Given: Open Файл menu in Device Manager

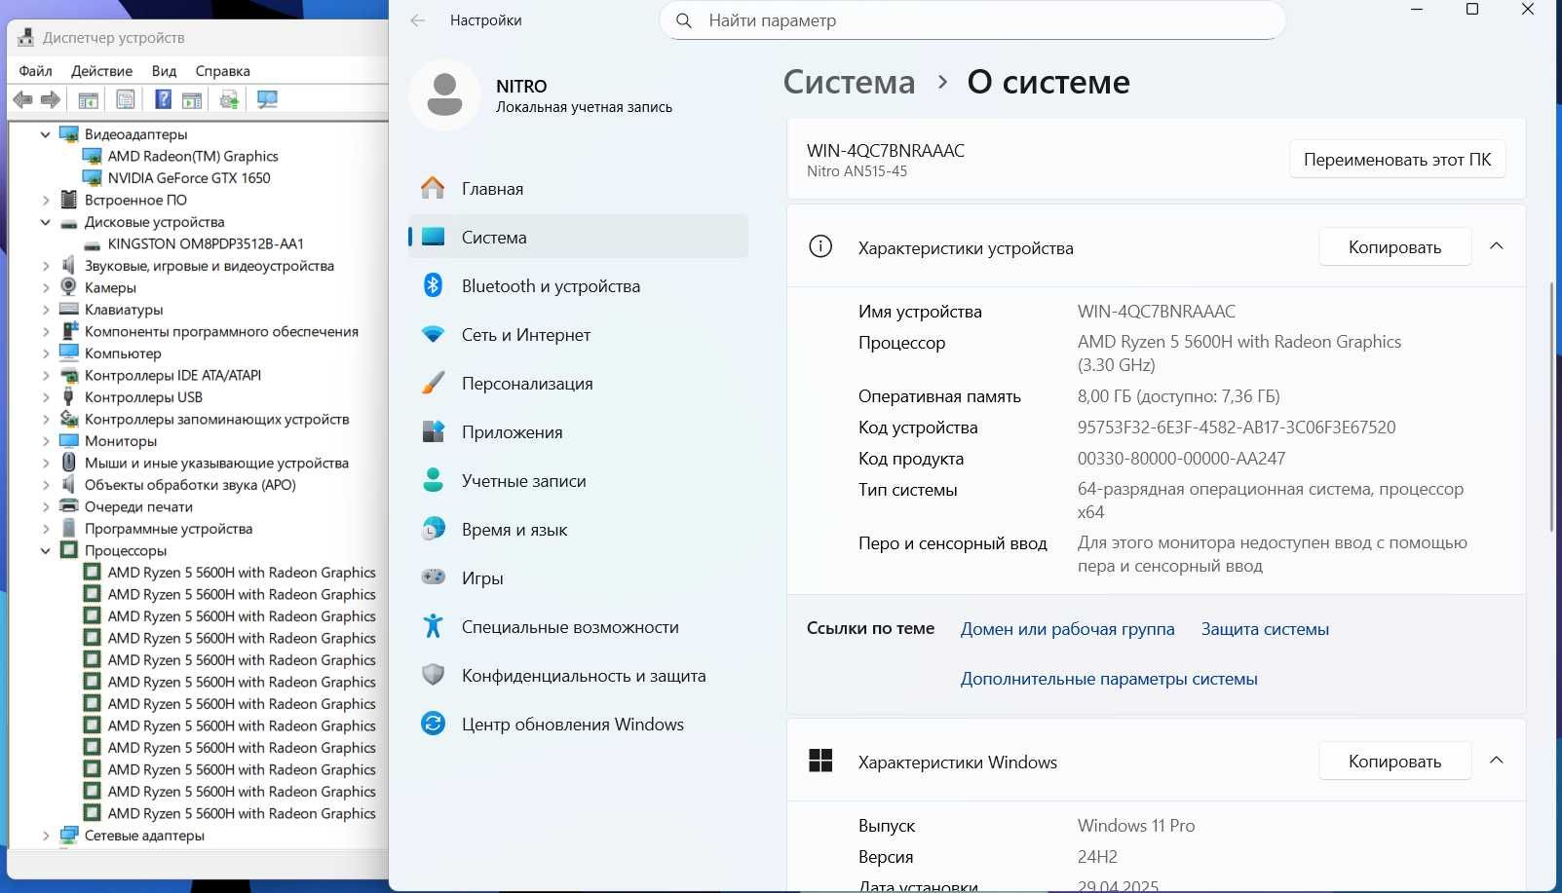Looking at the screenshot, I should 35,71.
